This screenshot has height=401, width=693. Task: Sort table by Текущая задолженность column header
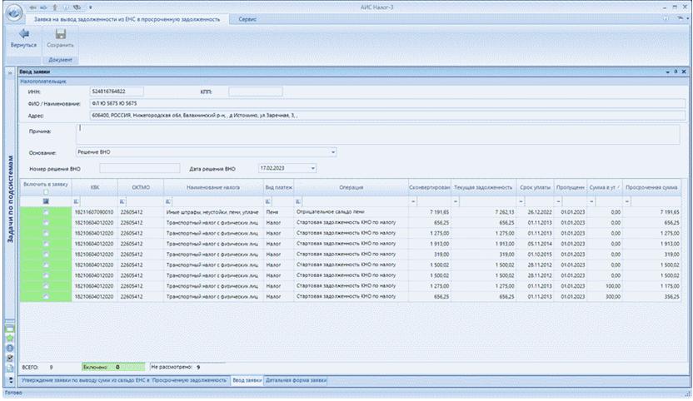point(482,188)
